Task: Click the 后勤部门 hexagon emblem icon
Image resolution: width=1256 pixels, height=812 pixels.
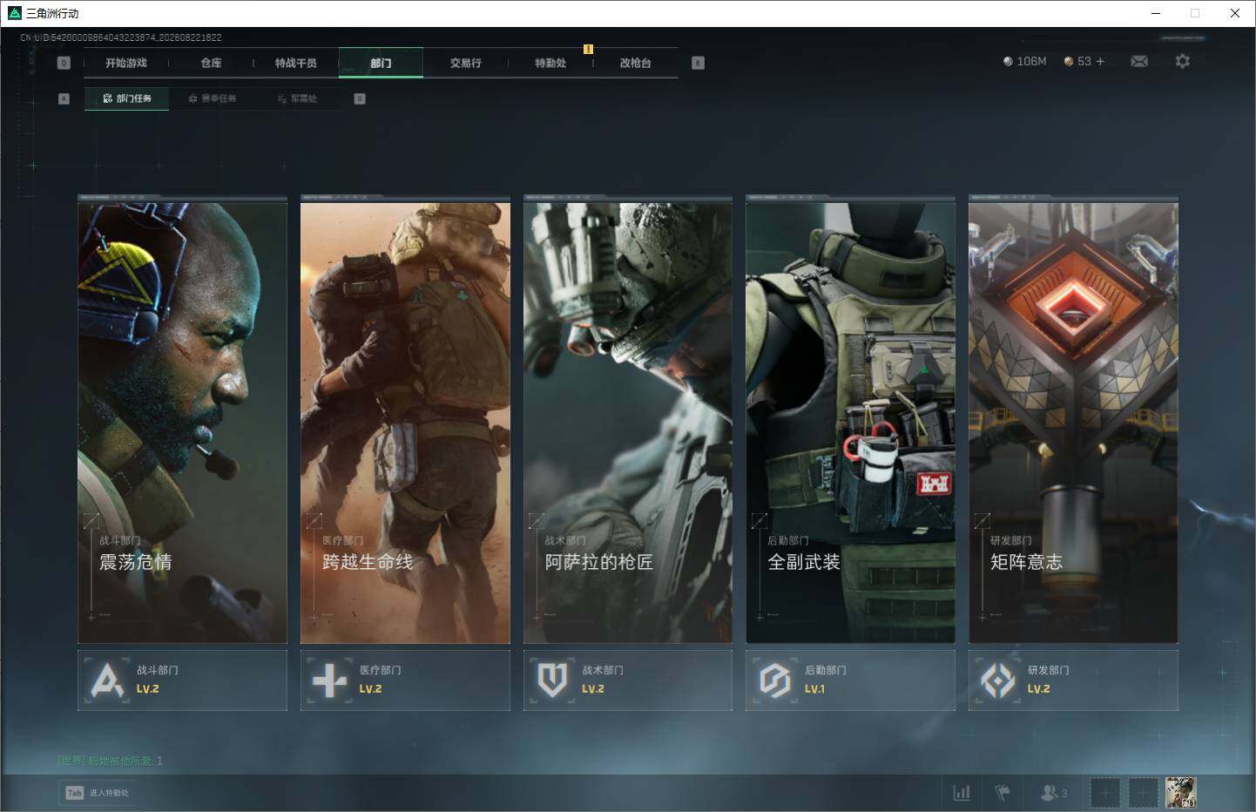Action: pyautogui.click(x=774, y=680)
